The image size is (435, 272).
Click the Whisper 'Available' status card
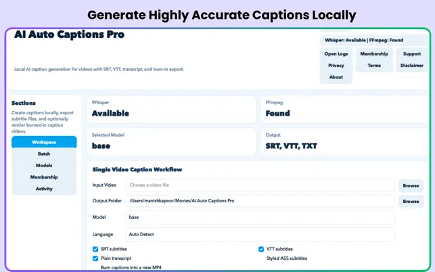(x=171, y=110)
